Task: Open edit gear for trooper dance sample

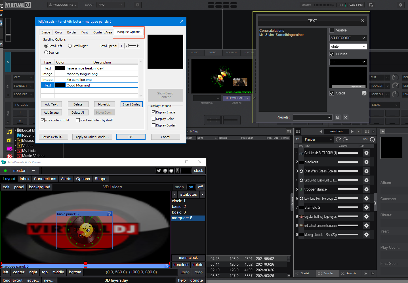Action: click(x=366, y=189)
